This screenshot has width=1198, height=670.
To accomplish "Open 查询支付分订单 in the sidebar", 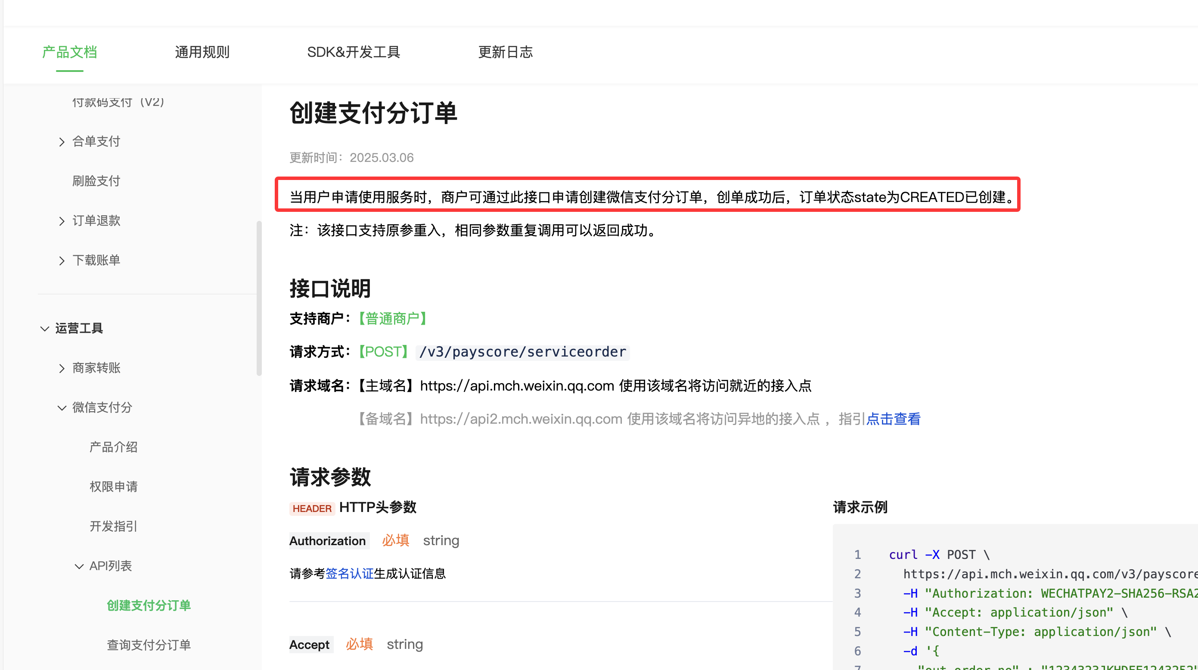I will point(149,645).
